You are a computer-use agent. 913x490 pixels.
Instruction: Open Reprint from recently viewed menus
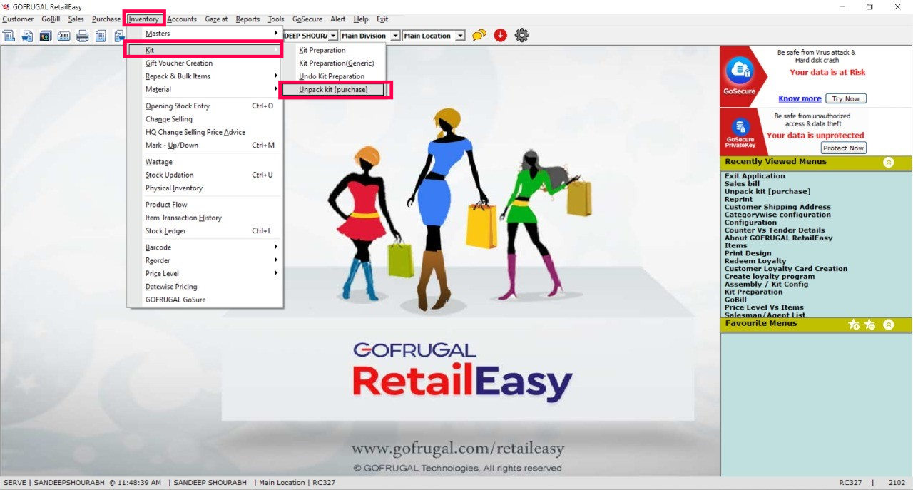click(738, 200)
